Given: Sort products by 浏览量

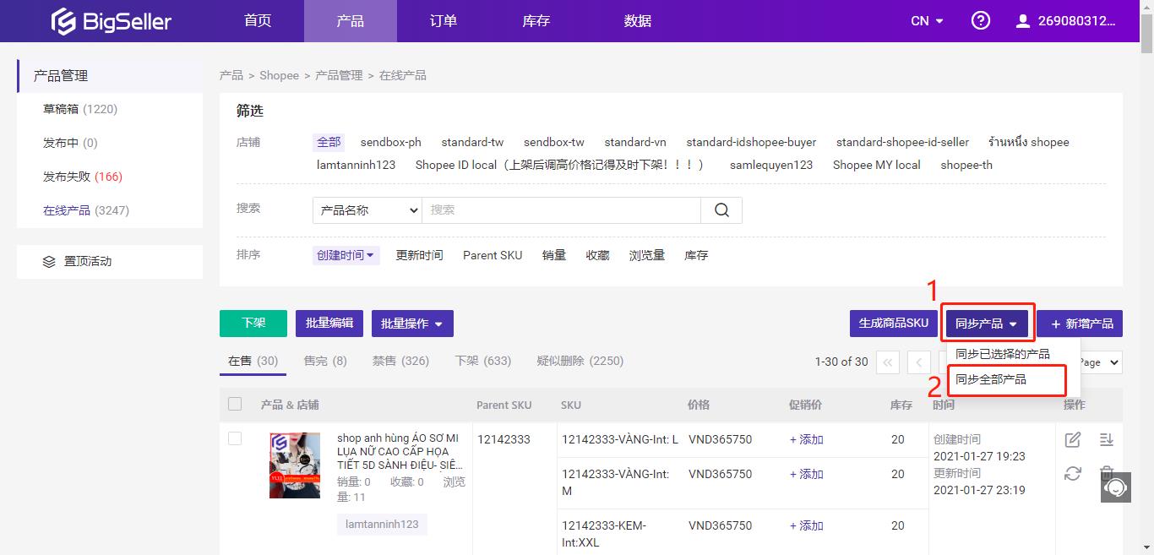Looking at the screenshot, I should [647, 255].
